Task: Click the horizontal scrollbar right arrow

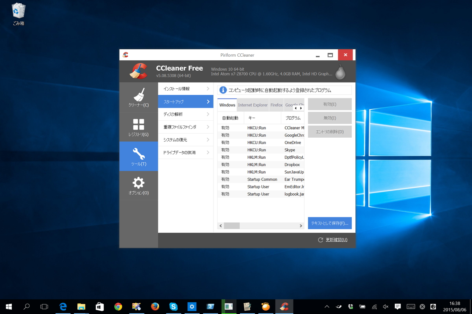Action: coord(301,226)
